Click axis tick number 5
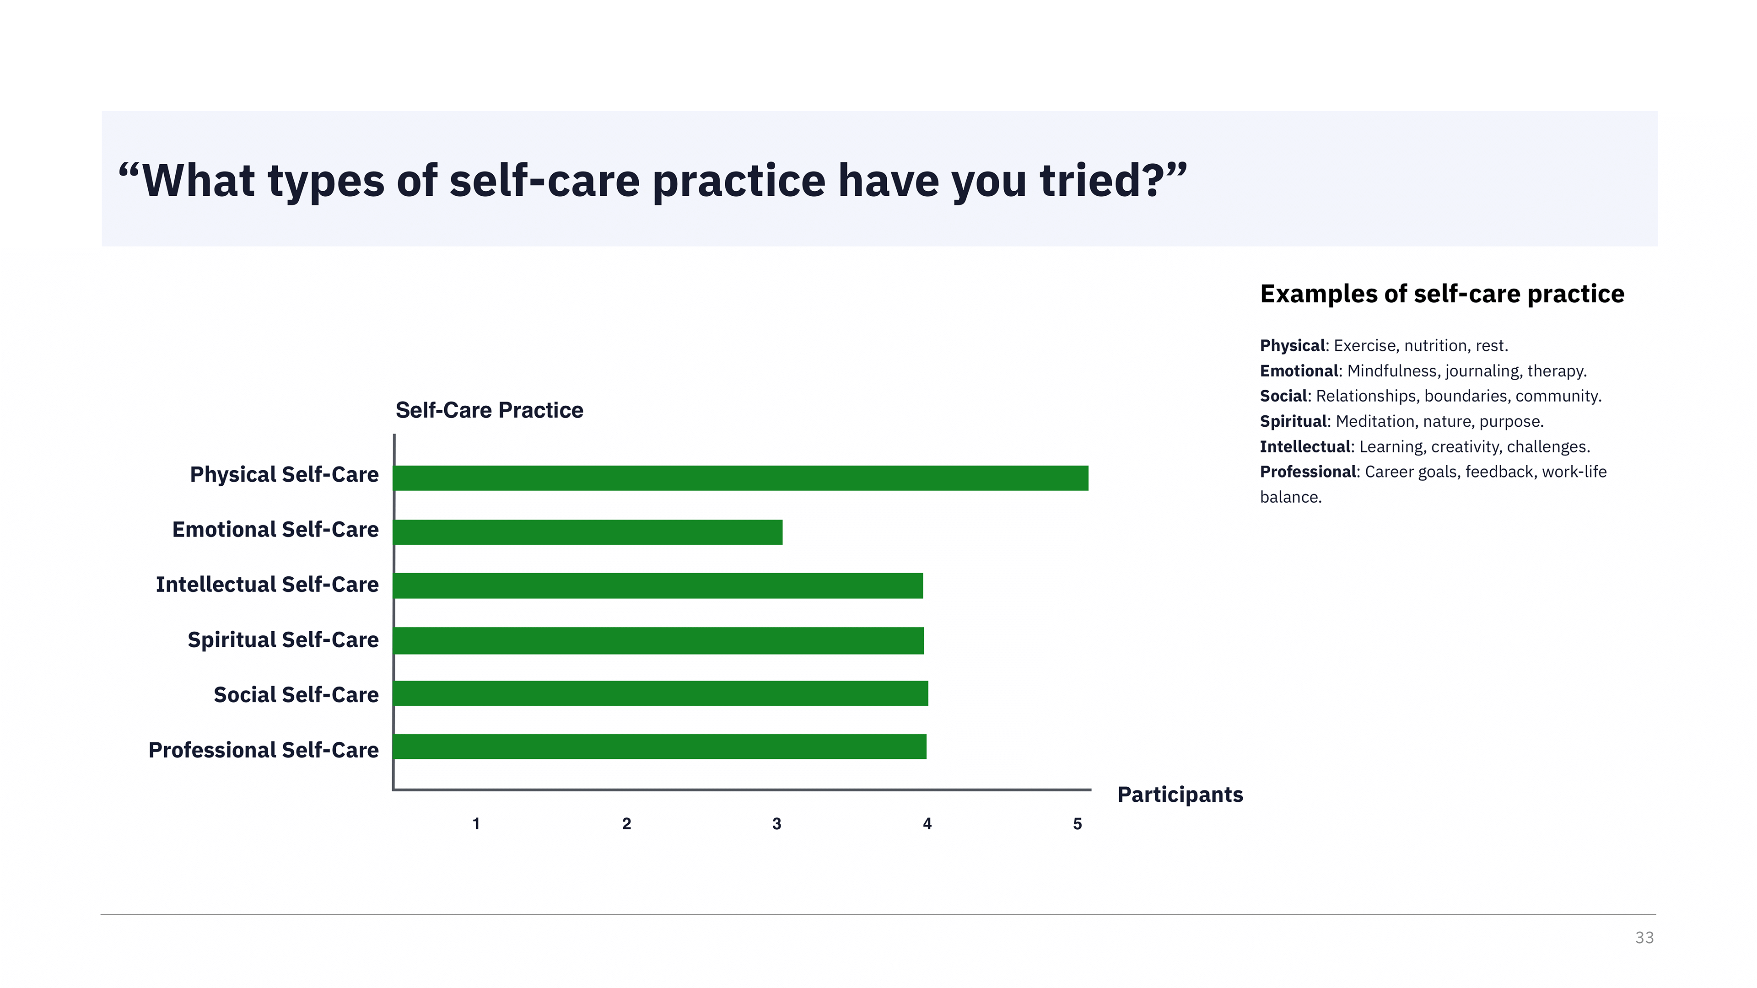The height and width of the screenshot is (988, 1757). pyautogui.click(x=1078, y=824)
